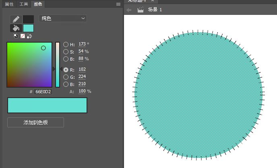
Task: Select the brightness B radio button below S
Action: (66, 59)
